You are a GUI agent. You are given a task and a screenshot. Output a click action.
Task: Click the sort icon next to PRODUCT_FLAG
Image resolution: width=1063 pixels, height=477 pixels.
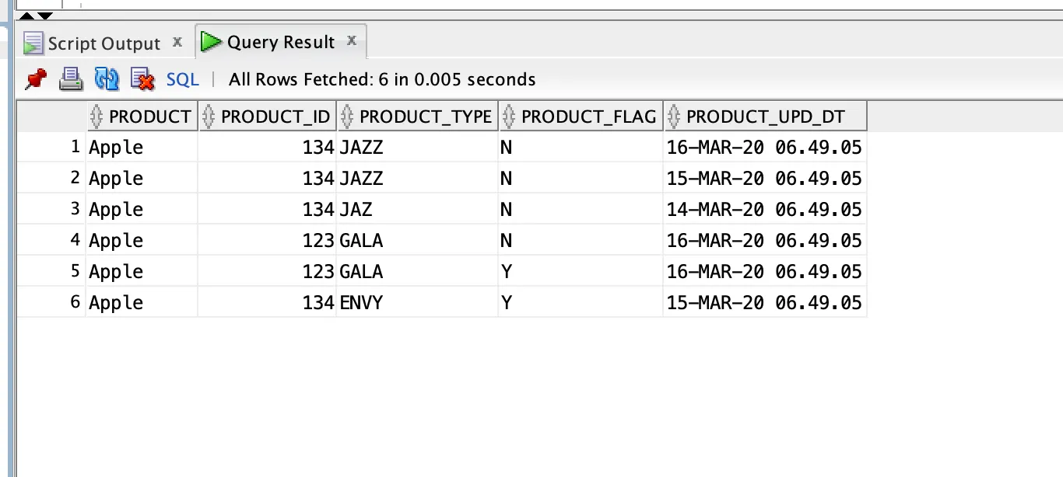tap(509, 117)
